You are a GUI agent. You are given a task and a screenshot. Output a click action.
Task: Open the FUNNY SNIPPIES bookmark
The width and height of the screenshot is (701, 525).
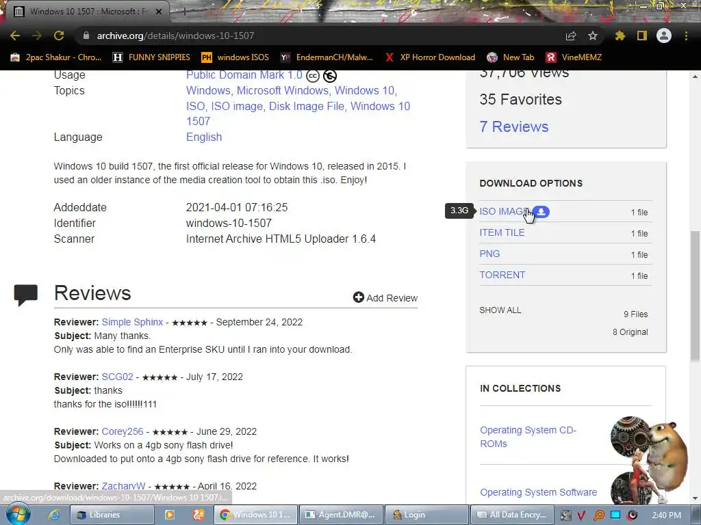(x=151, y=57)
